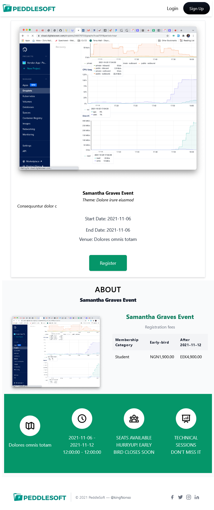Select '© 2021 PeddleSoft' copyright text

point(90,497)
